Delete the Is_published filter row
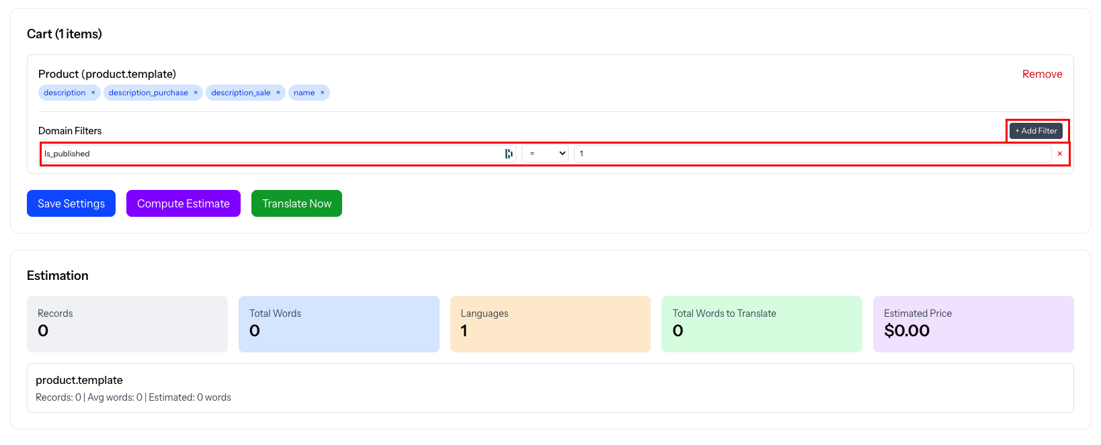Image resolution: width=1101 pixels, height=445 pixels. click(x=1060, y=154)
